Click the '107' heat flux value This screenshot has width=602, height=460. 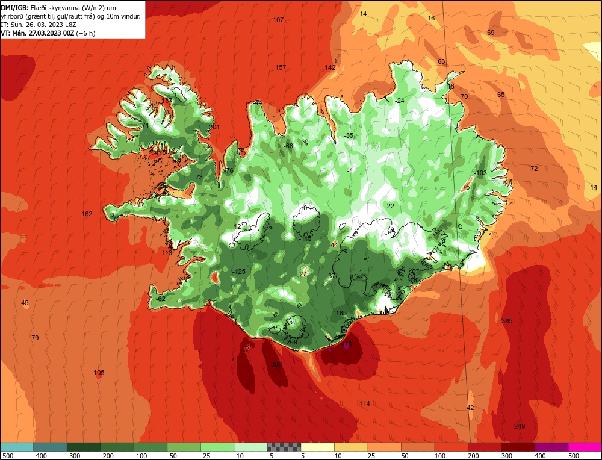point(278,20)
